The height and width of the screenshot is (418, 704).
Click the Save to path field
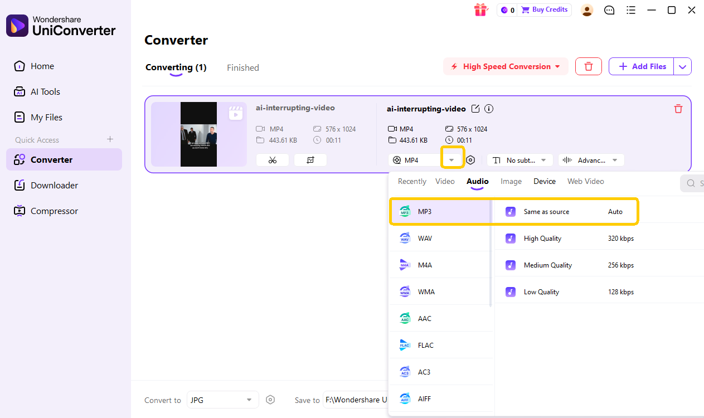356,400
